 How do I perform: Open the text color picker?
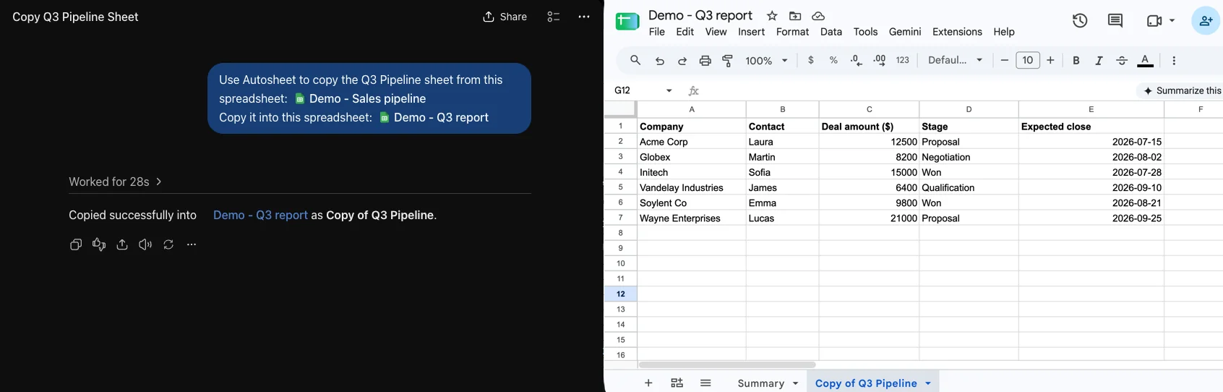[x=1145, y=61]
